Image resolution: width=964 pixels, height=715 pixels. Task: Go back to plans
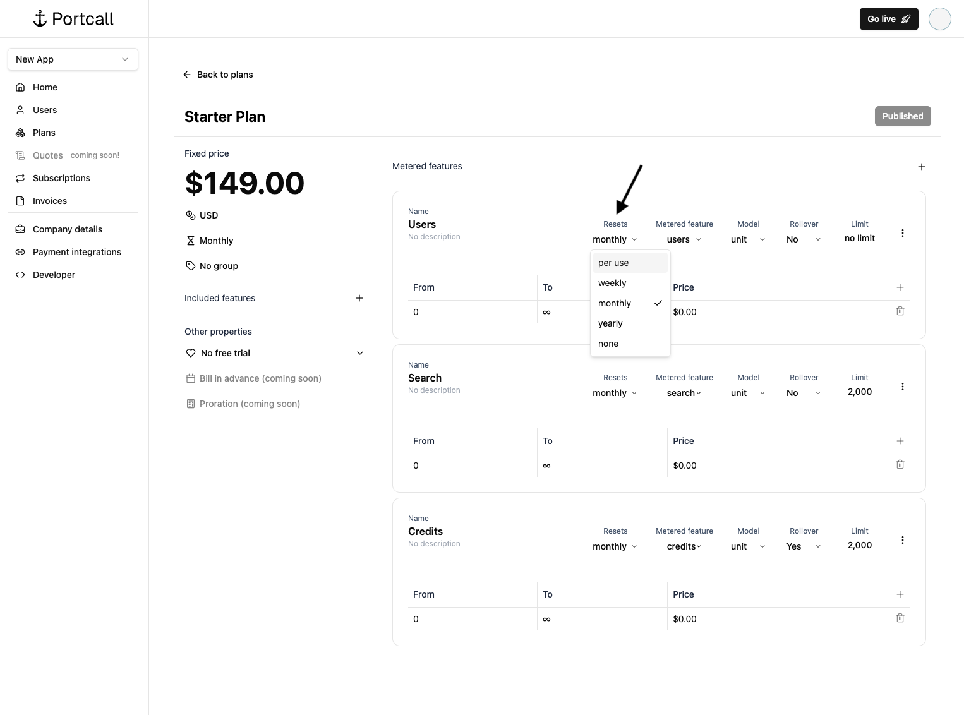(218, 75)
